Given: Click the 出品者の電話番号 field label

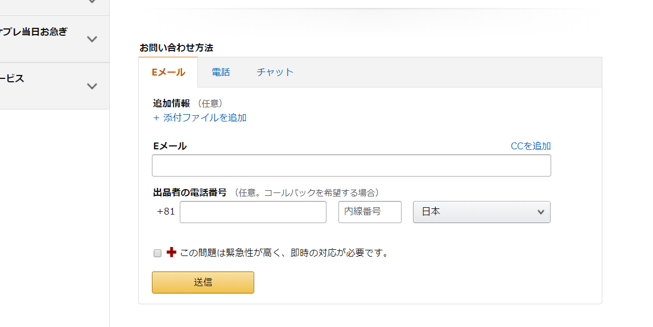Looking at the screenshot, I should (190, 193).
